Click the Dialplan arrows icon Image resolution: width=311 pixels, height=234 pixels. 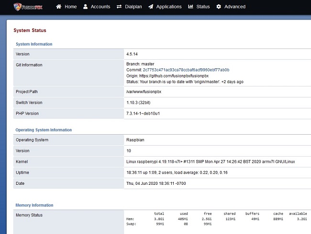point(119,7)
